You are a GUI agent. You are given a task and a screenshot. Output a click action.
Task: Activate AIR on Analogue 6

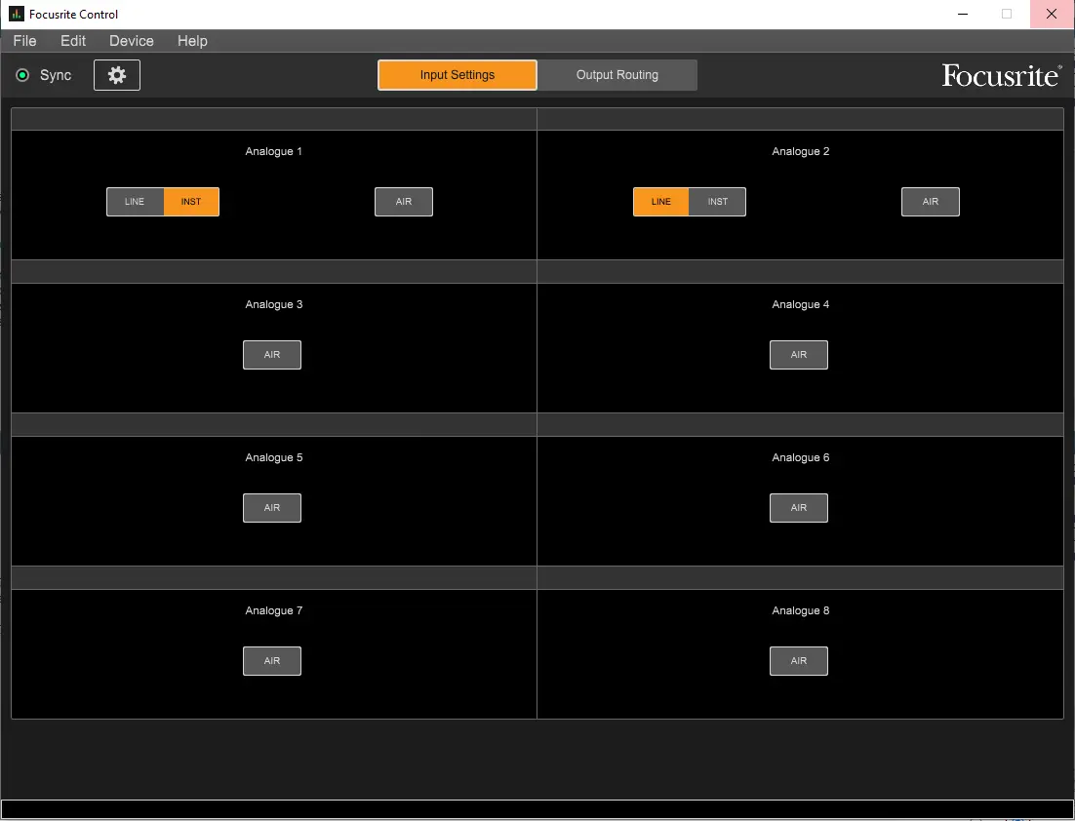(799, 508)
